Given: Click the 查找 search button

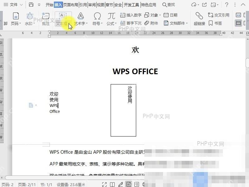Looking at the screenshot, I should pyautogui.click(x=169, y=5).
